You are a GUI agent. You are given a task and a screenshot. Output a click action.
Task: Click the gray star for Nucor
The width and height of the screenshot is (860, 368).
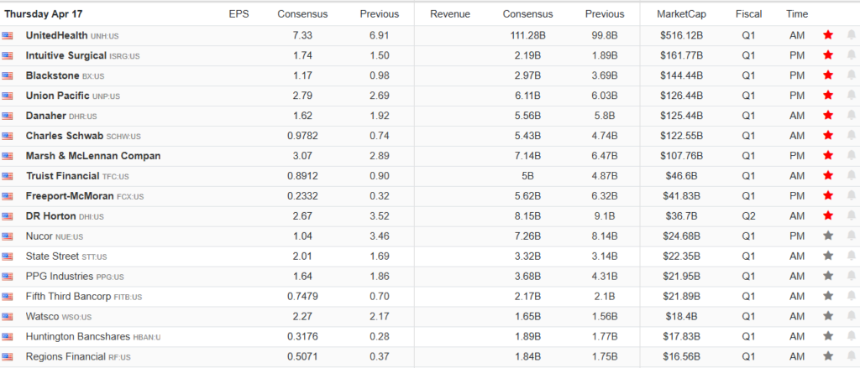coord(828,236)
